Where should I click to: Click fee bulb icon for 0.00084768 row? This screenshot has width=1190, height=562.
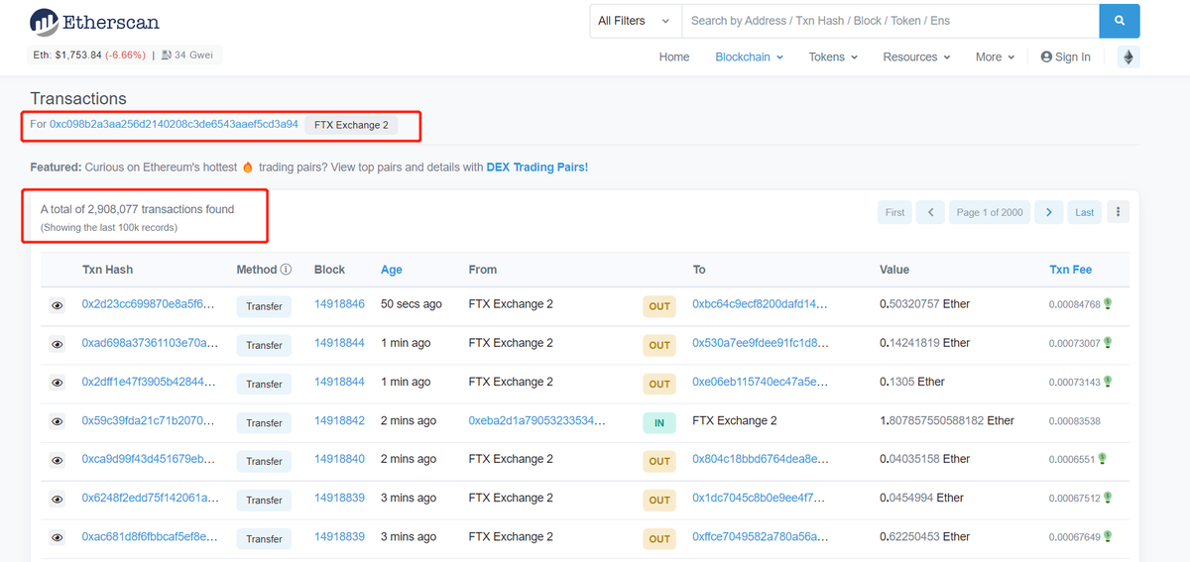coord(1108,304)
